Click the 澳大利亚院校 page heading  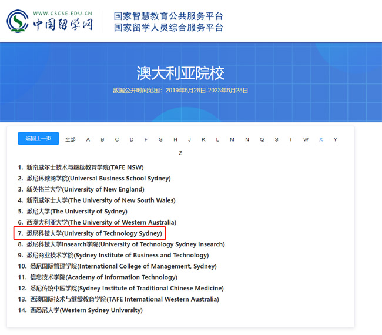(180, 73)
